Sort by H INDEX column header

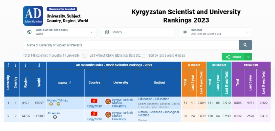coord(194,65)
